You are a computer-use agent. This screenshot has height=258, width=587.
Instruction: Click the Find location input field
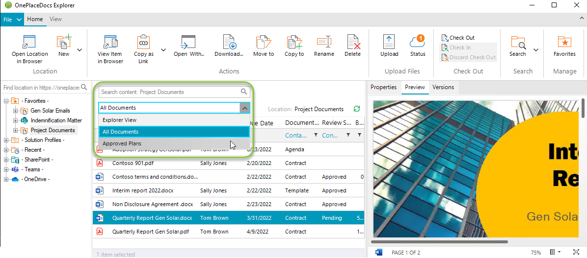click(x=41, y=87)
